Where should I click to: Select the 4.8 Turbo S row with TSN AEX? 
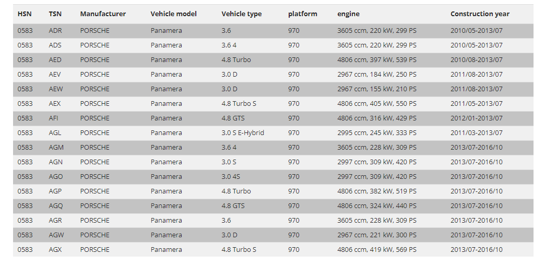[x=273, y=103]
